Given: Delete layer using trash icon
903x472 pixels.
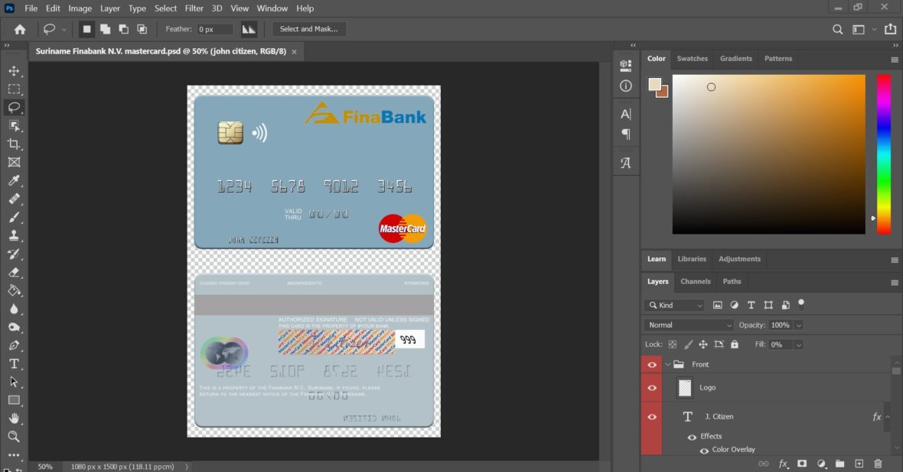Looking at the screenshot, I should [x=878, y=463].
